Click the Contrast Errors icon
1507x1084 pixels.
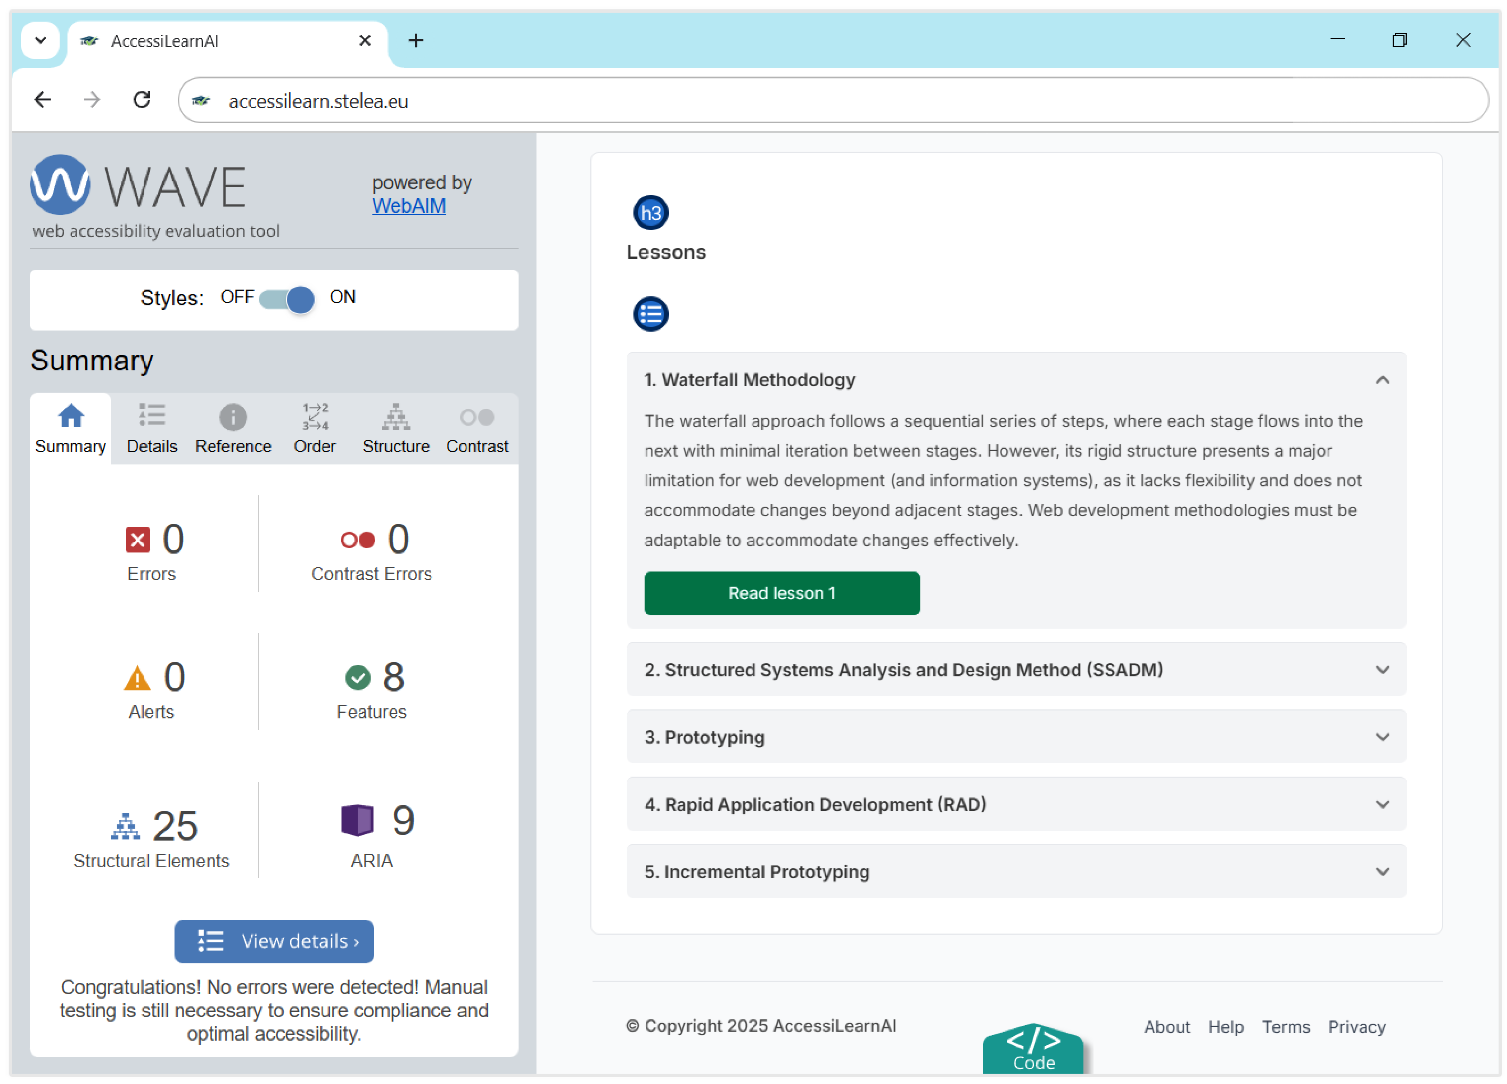click(358, 540)
